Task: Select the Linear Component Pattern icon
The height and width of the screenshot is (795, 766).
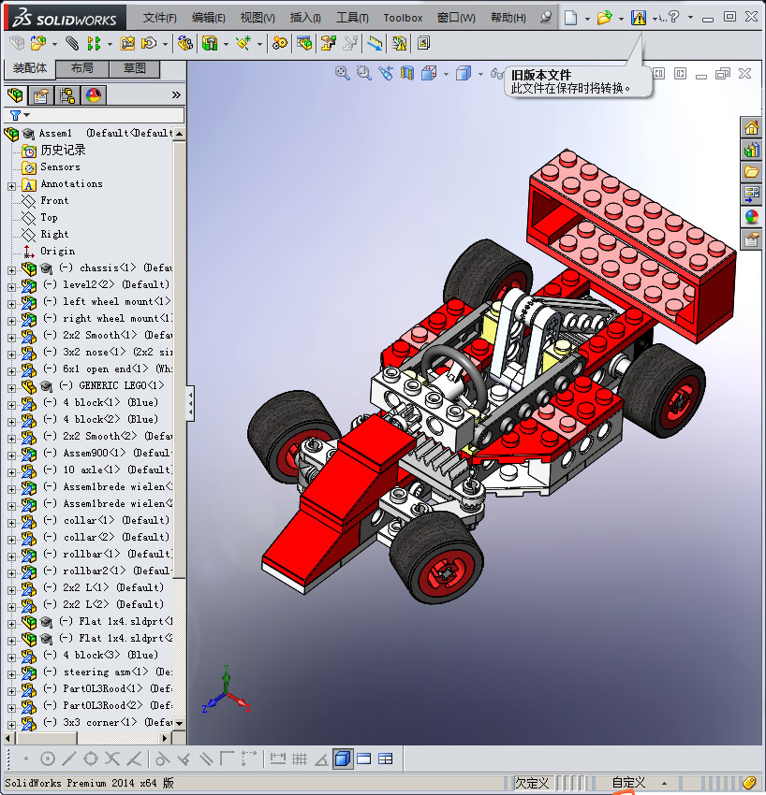Action: [94, 44]
